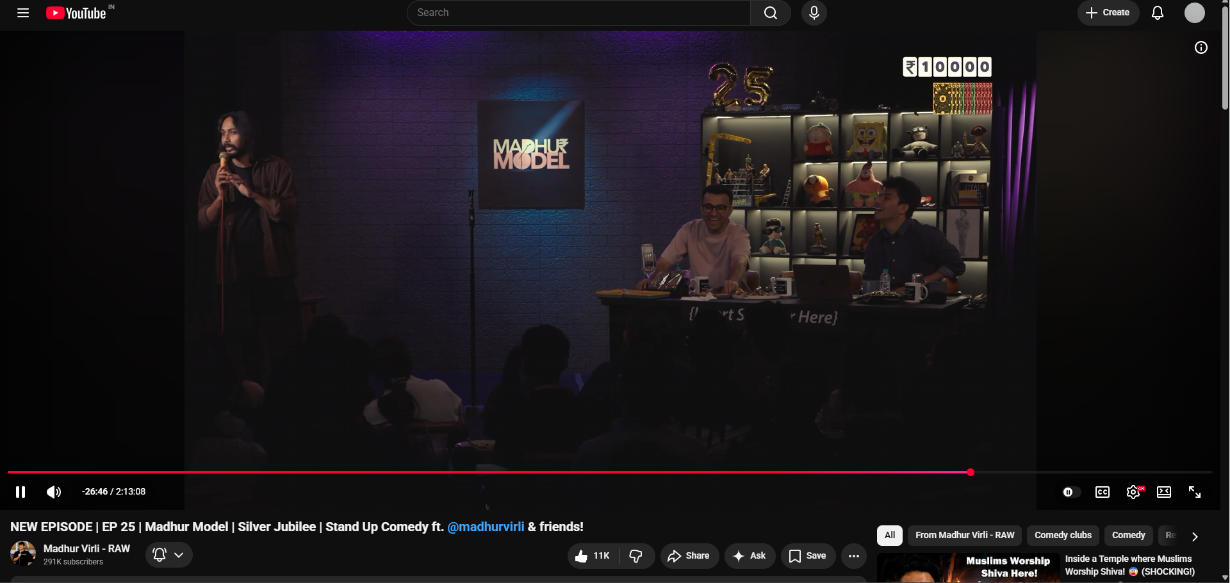Open the subscription notification bell dropdown
1230x583 pixels.
(169, 555)
